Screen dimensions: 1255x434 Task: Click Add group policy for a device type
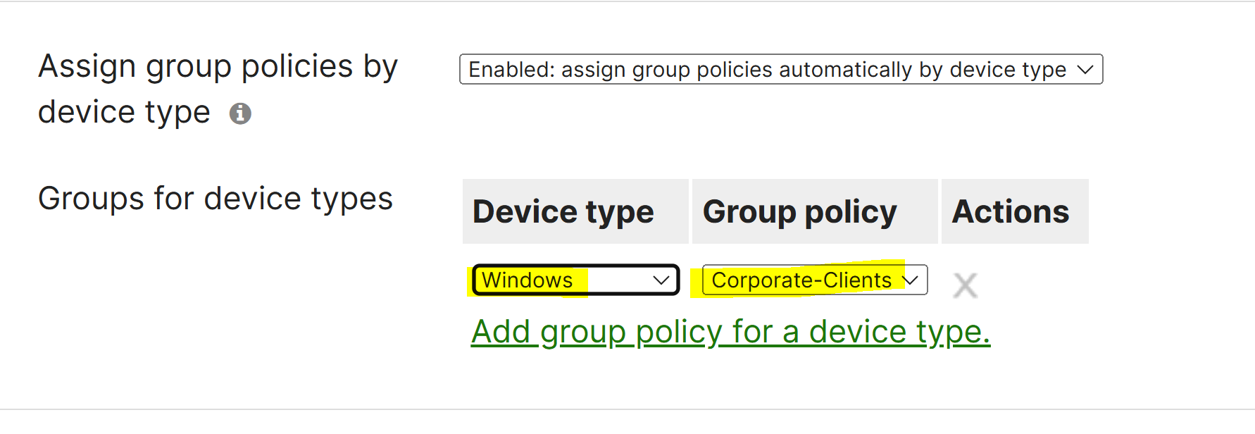coord(730,332)
